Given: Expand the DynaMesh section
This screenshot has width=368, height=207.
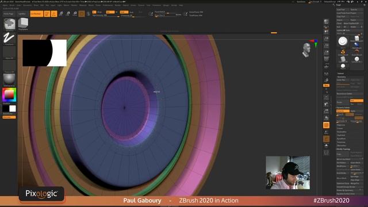Looking at the screenshot, I should coord(341,139).
